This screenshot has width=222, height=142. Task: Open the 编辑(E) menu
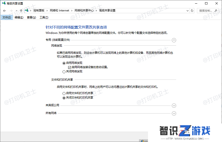click(19, 17)
